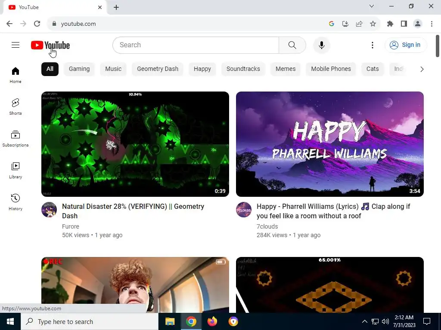The height and width of the screenshot is (330, 441).
Task: Open Happy - Pharrell Williams video title
Action: [x=333, y=211]
